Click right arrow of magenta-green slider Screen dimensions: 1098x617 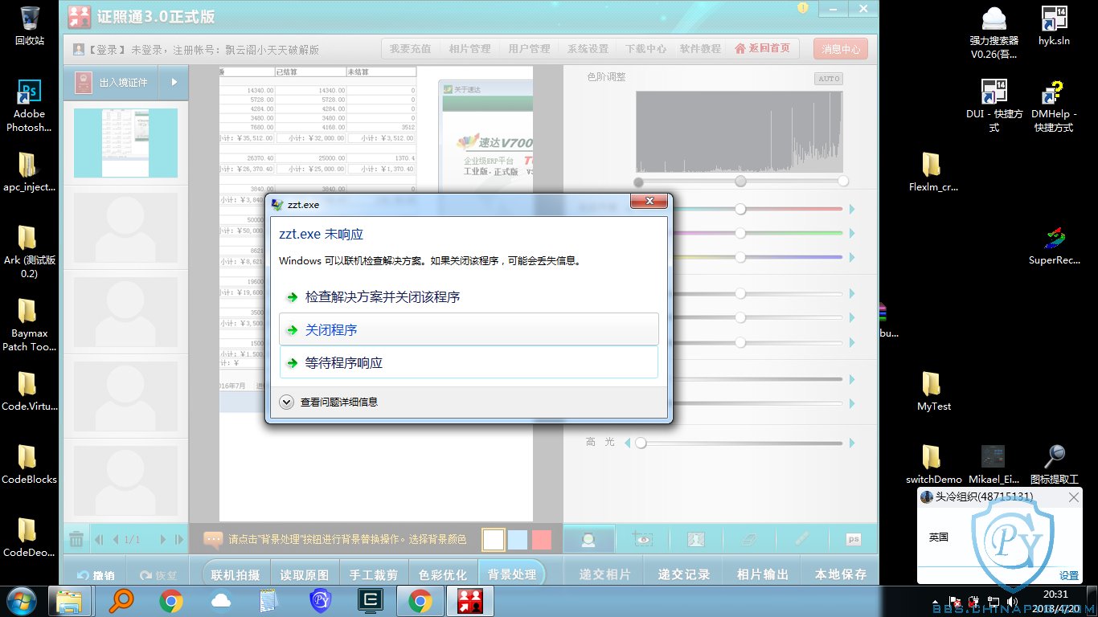(852, 234)
